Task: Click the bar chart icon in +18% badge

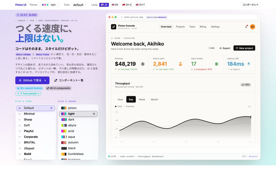Action: (x=243, y=85)
